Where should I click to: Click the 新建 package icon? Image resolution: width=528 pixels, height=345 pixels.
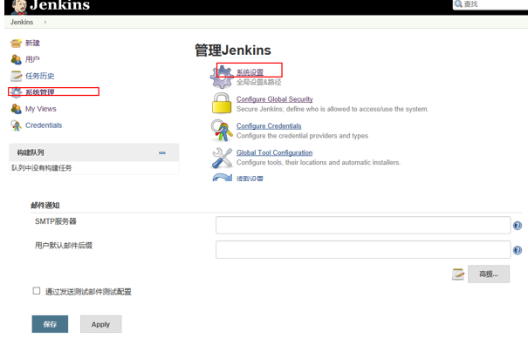pyautogui.click(x=16, y=43)
